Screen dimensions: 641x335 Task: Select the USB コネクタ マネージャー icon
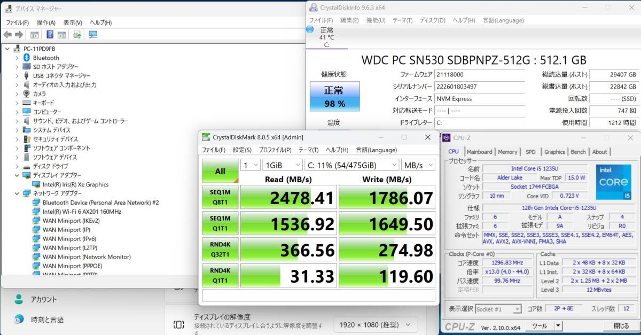point(27,76)
